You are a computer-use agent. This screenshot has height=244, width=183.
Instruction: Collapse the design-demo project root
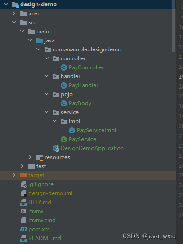tap(6, 4)
